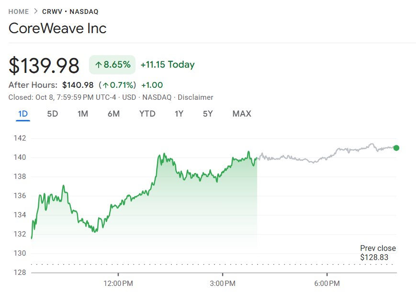Click the HOME breadcrumb link
The image size is (416, 296).
click(19, 12)
